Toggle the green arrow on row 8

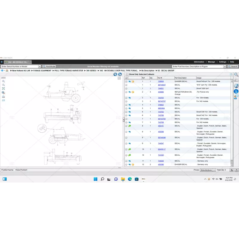[x=129, y=126]
